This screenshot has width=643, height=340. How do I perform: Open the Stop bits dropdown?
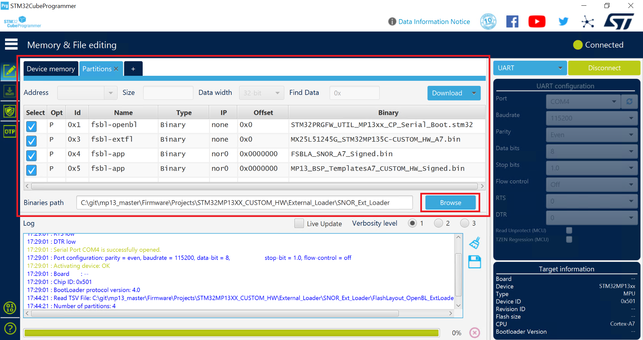click(x=592, y=168)
